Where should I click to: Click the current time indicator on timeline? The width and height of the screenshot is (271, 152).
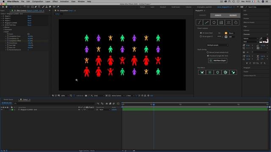click(154, 104)
